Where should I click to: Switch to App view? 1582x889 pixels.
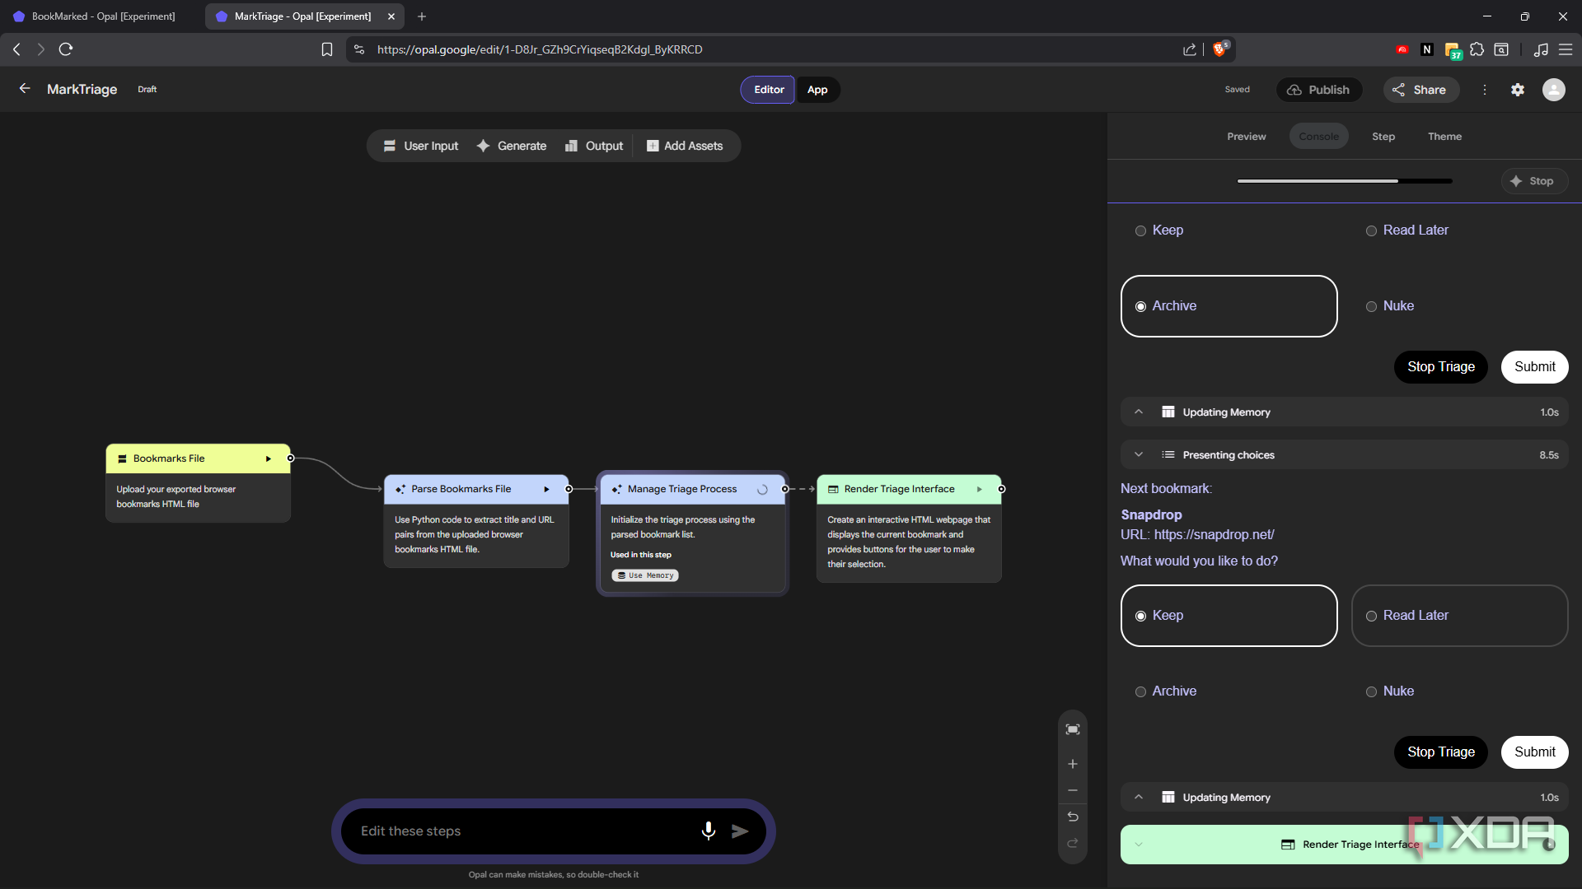pos(817,90)
